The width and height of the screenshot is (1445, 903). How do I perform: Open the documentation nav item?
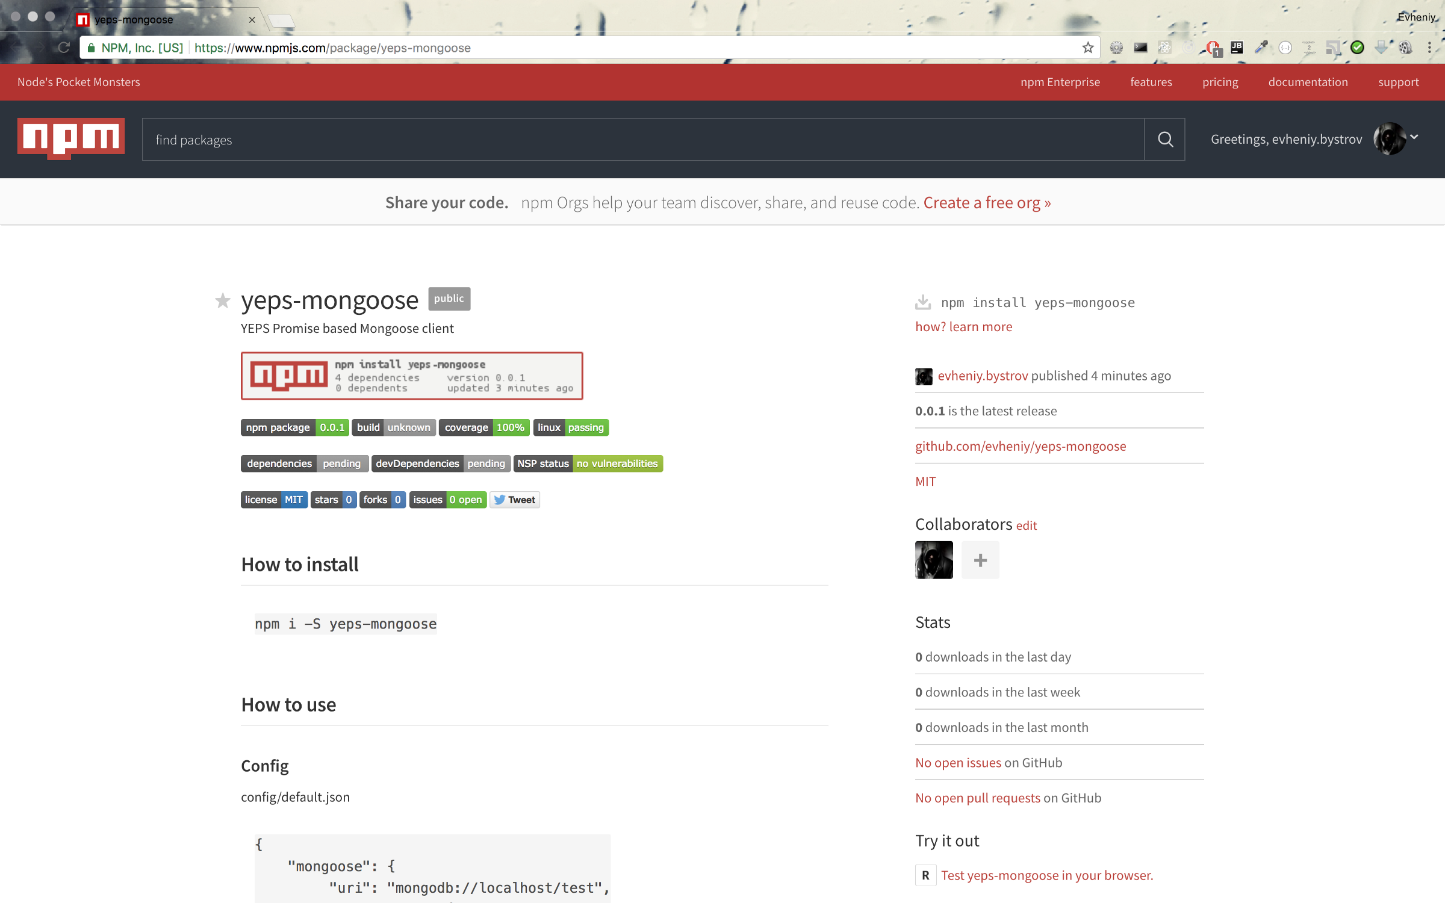tap(1308, 82)
